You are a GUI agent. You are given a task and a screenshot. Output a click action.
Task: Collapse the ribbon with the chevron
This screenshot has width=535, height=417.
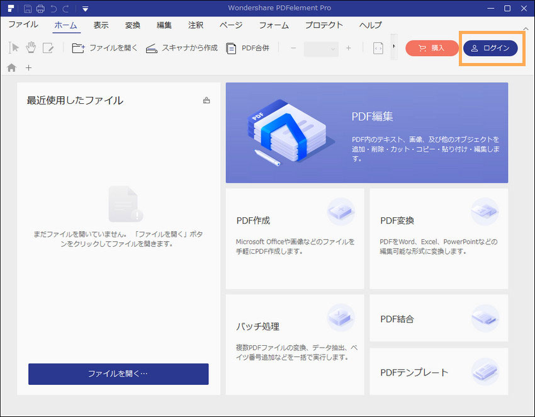point(526,29)
